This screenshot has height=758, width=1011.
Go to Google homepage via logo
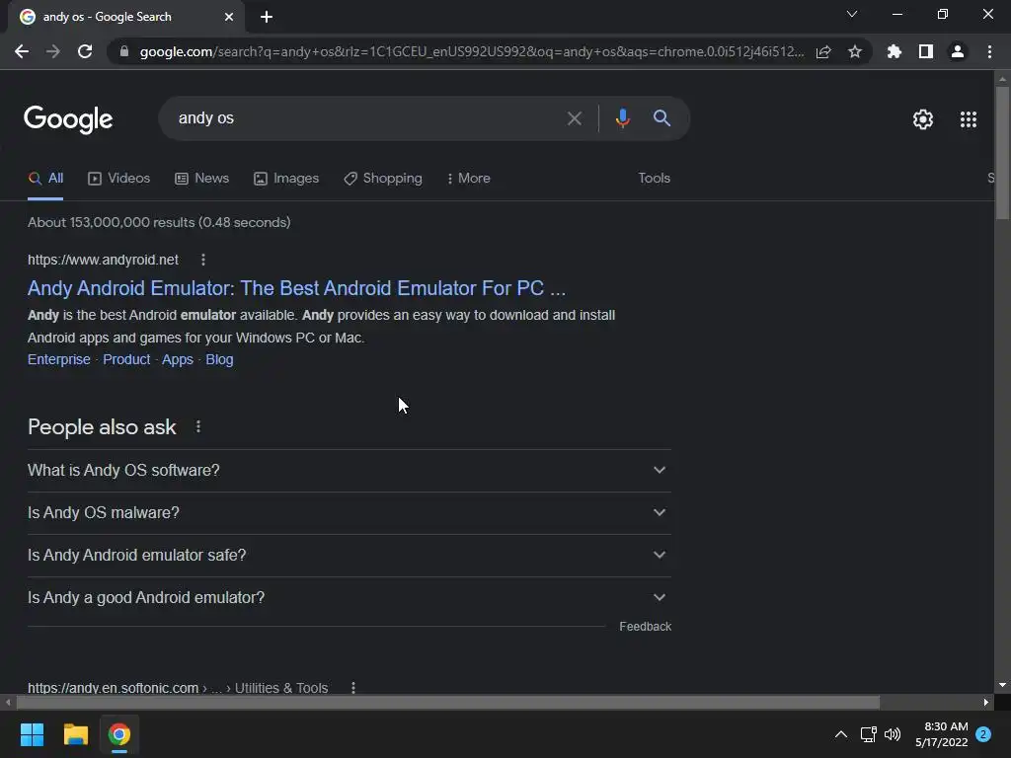[x=68, y=119]
